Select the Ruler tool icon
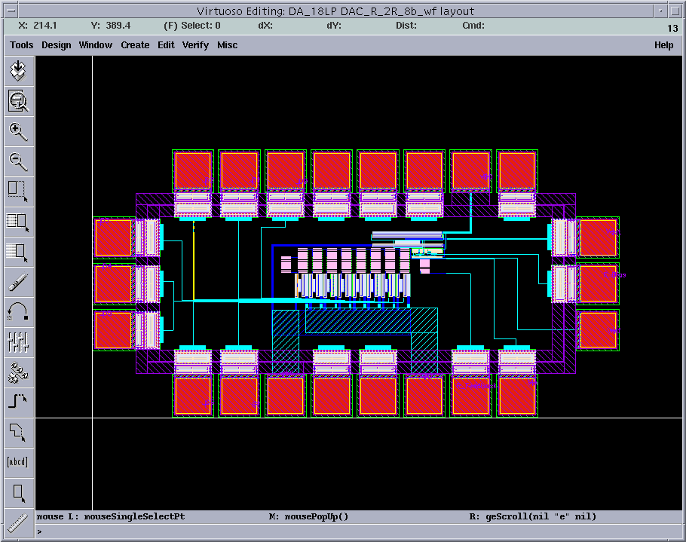The height and width of the screenshot is (542, 686). tap(18, 522)
